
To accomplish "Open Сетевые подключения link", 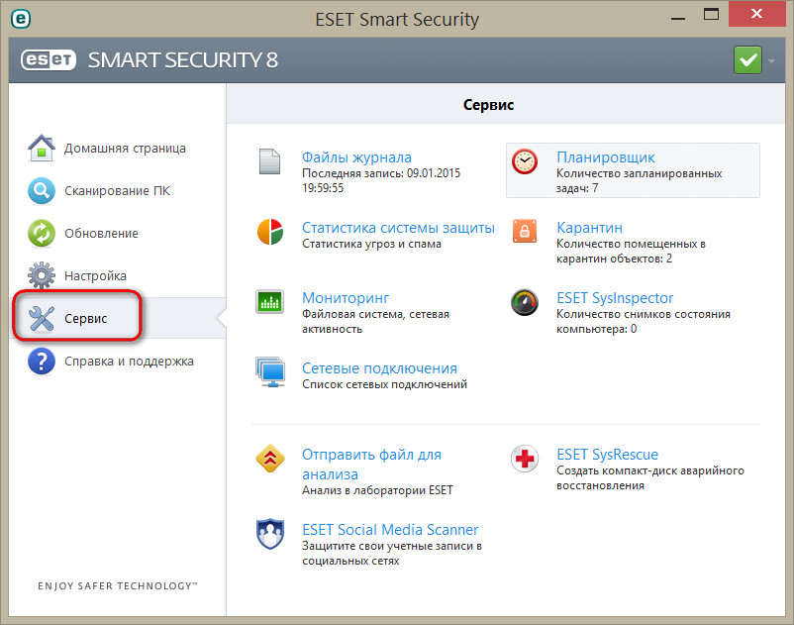I will click(379, 368).
